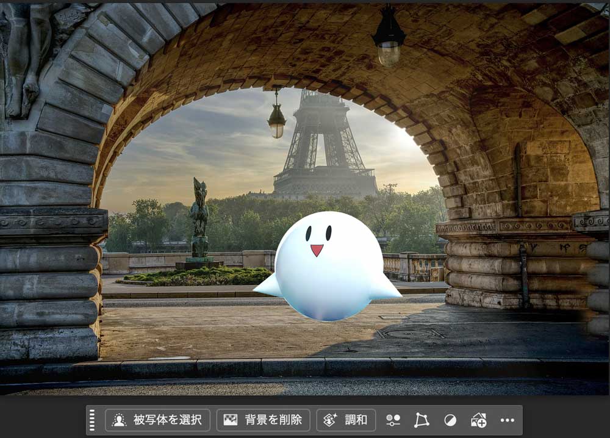The height and width of the screenshot is (438, 610).
Task: Click the grip handle on the task bar
Action: [91, 419]
